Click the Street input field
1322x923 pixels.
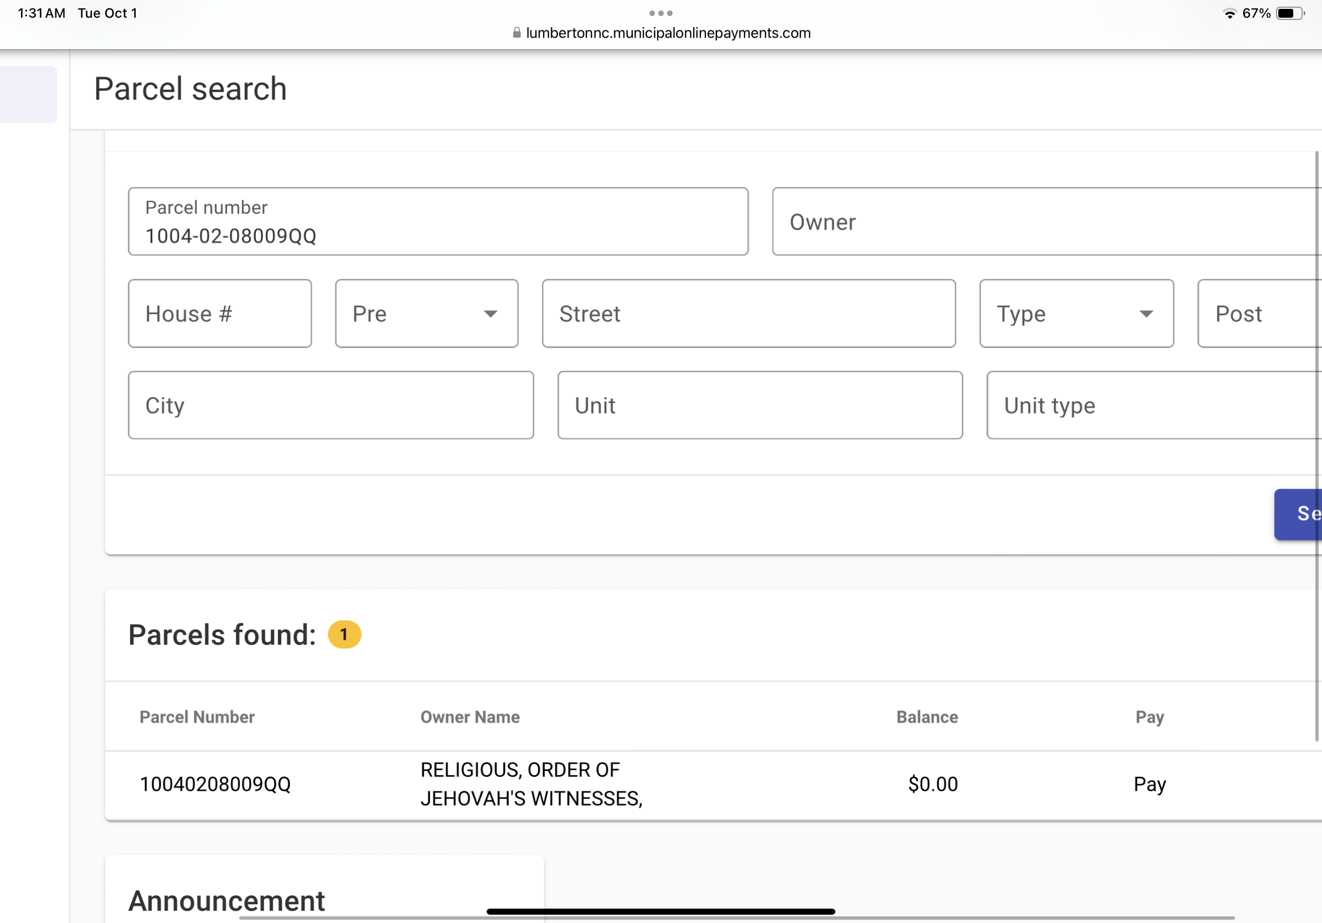click(x=748, y=314)
